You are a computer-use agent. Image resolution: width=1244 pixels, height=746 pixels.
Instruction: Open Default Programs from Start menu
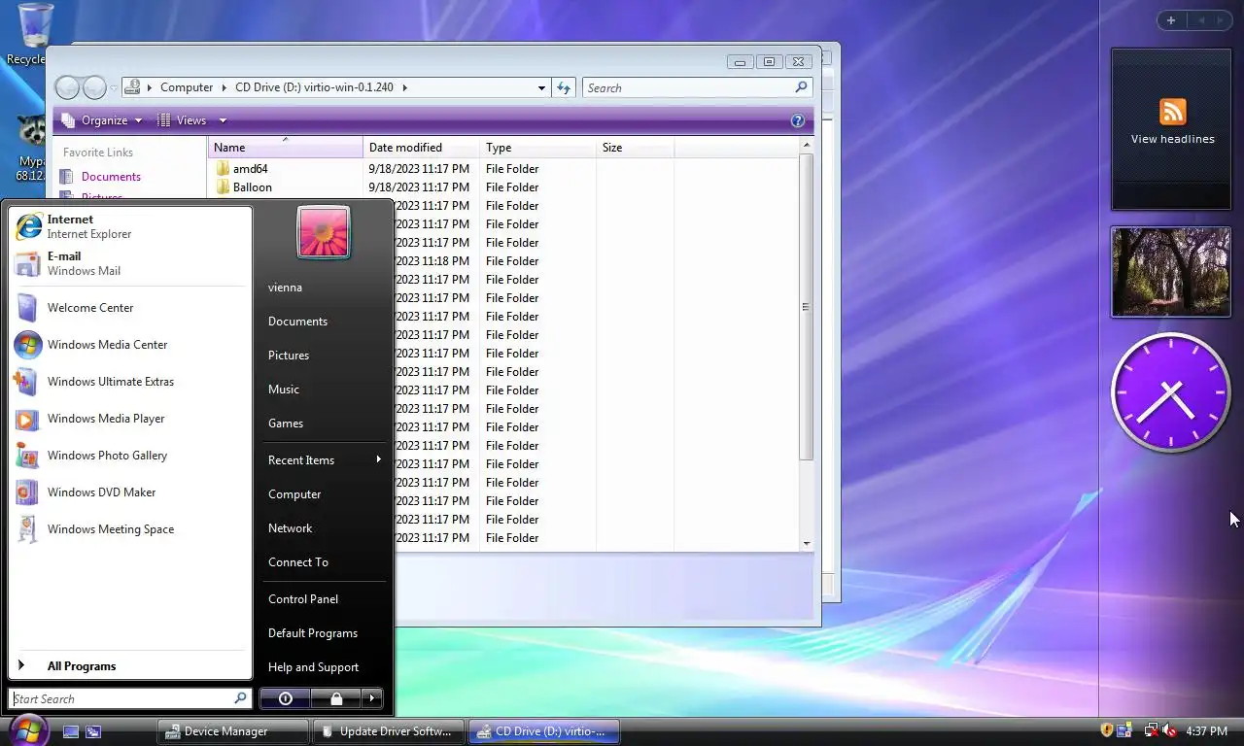coord(324,633)
